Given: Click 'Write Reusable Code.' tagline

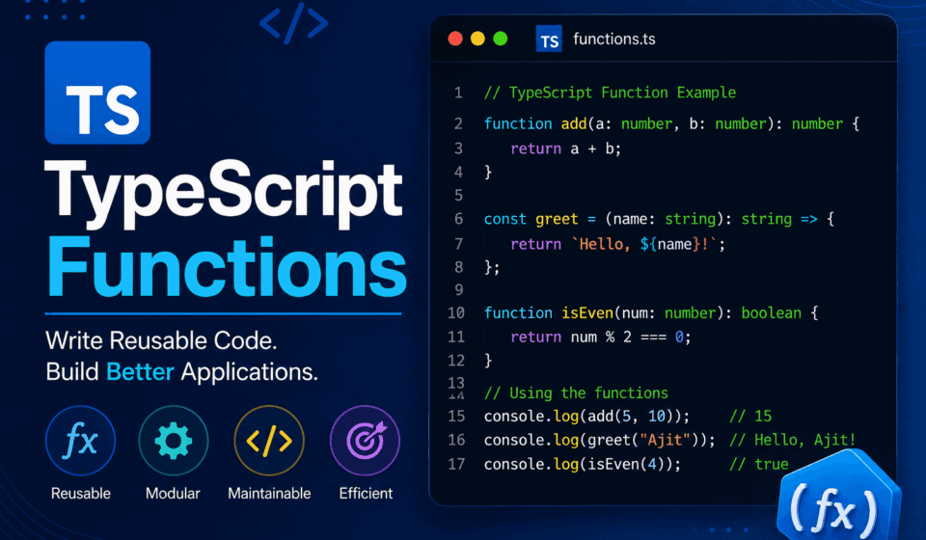Looking at the screenshot, I should click(161, 340).
